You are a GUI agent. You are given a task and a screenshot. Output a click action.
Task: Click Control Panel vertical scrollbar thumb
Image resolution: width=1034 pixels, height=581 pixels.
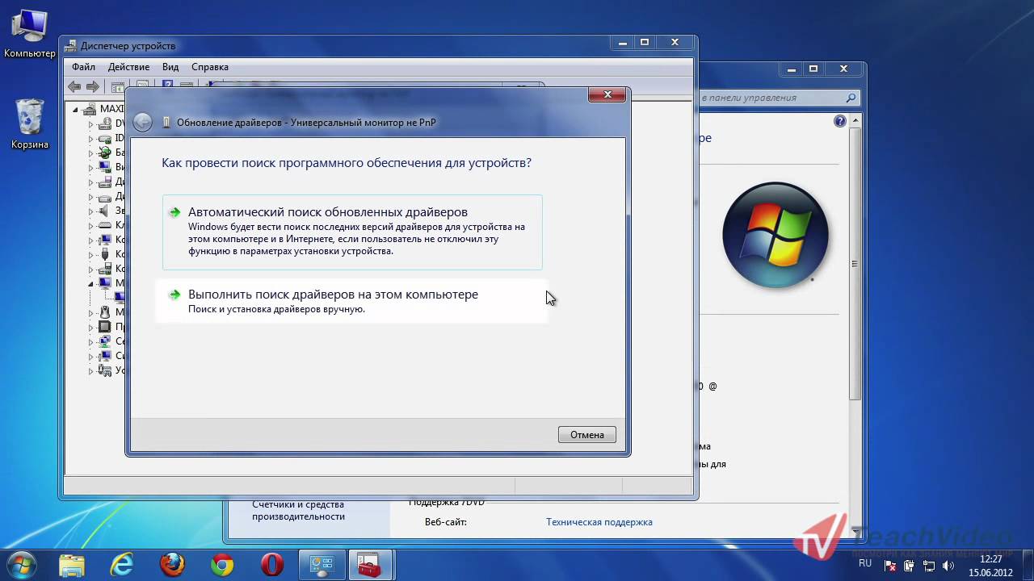pyautogui.click(x=855, y=263)
